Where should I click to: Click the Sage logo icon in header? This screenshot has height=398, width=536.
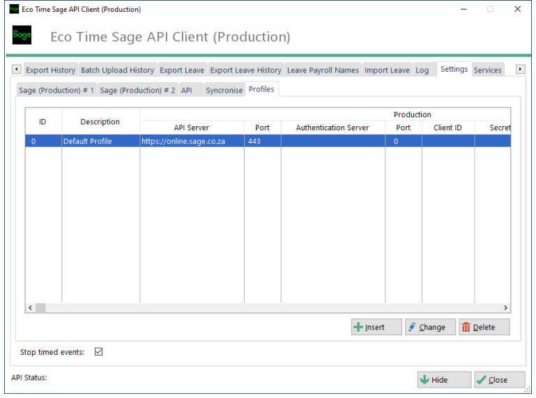coord(22,36)
